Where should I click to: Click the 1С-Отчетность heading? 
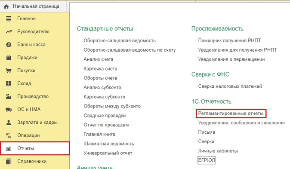211,101
